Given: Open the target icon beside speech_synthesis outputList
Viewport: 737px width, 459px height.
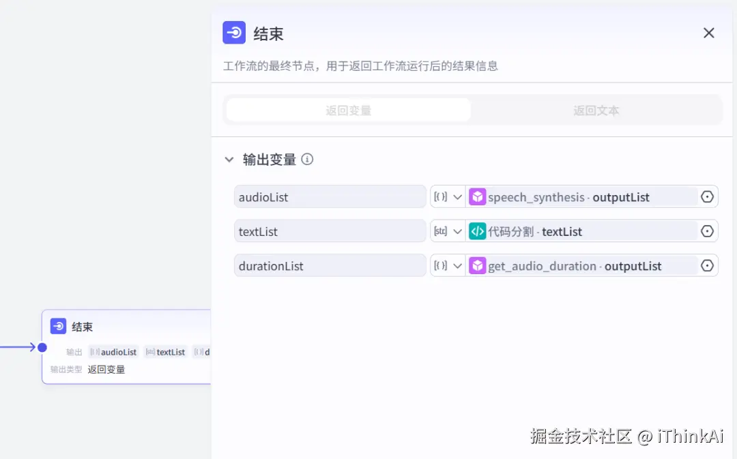Looking at the screenshot, I should [707, 196].
